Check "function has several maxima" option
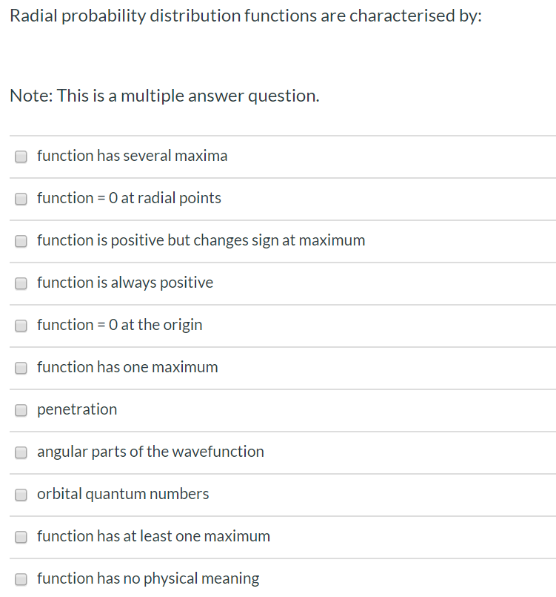 pyautogui.click(x=21, y=156)
